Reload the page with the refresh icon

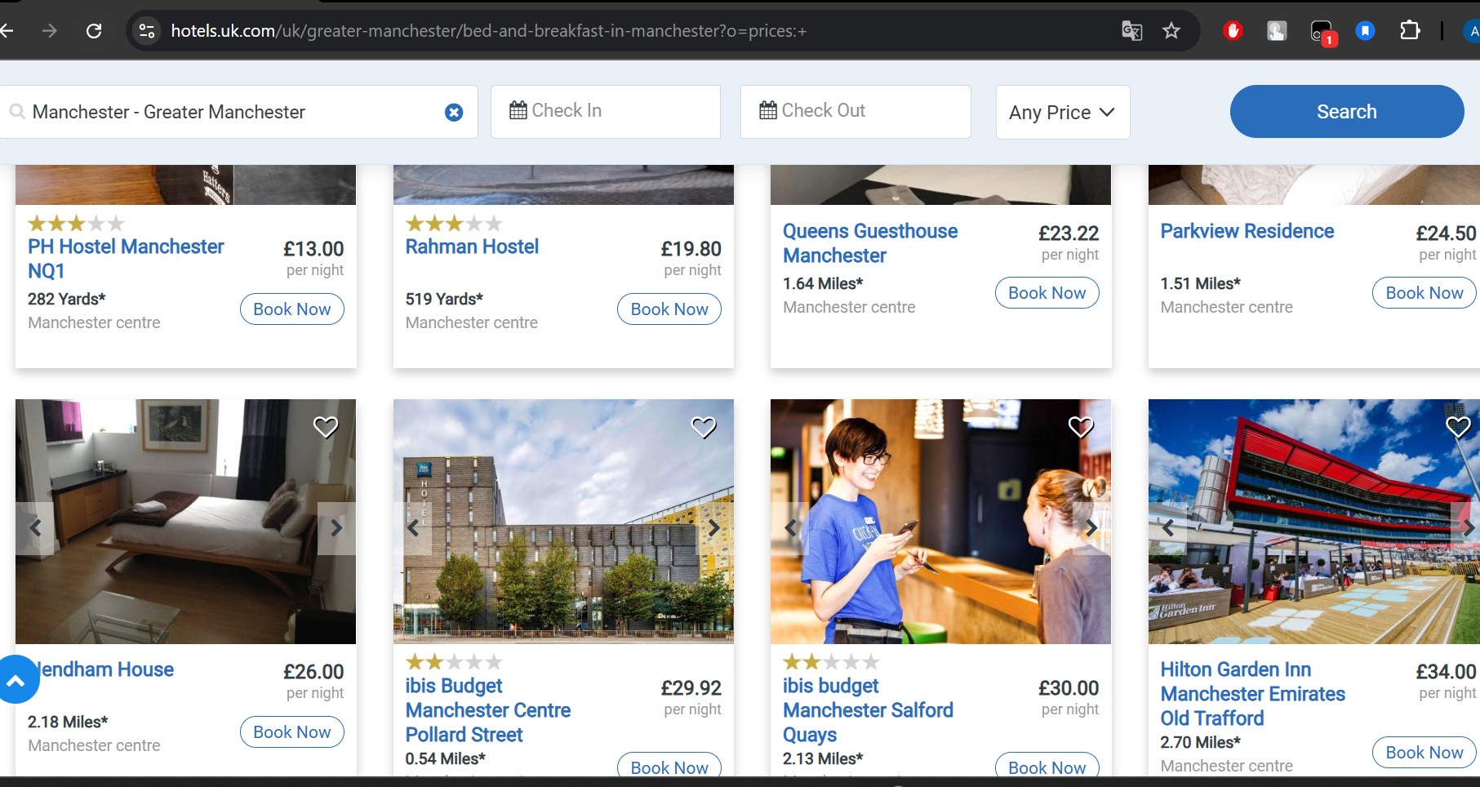[x=94, y=31]
